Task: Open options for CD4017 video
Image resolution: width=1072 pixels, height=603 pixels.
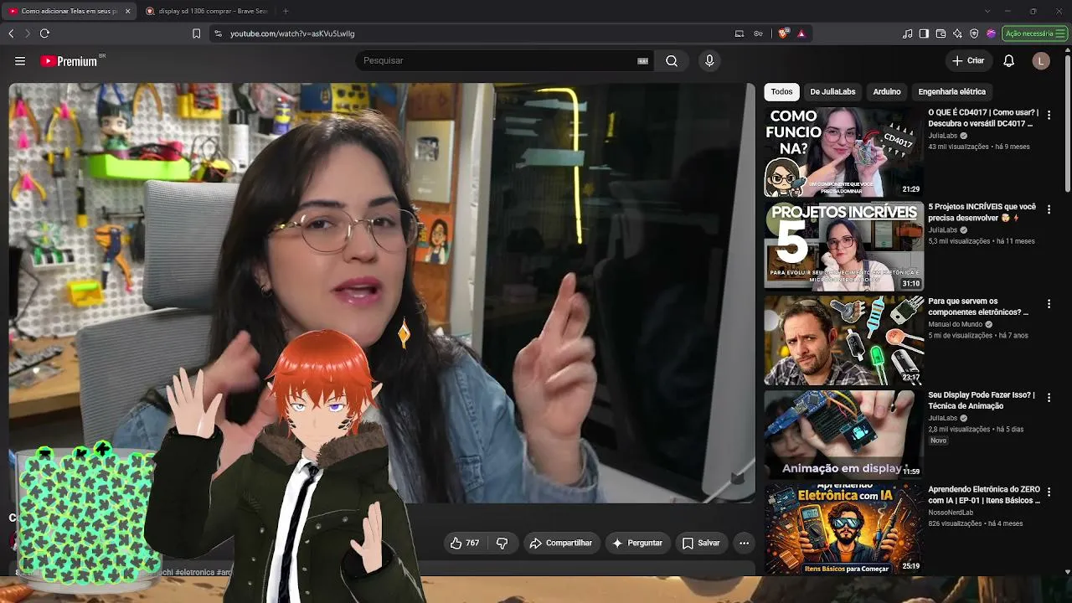Action: coord(1049,115)
